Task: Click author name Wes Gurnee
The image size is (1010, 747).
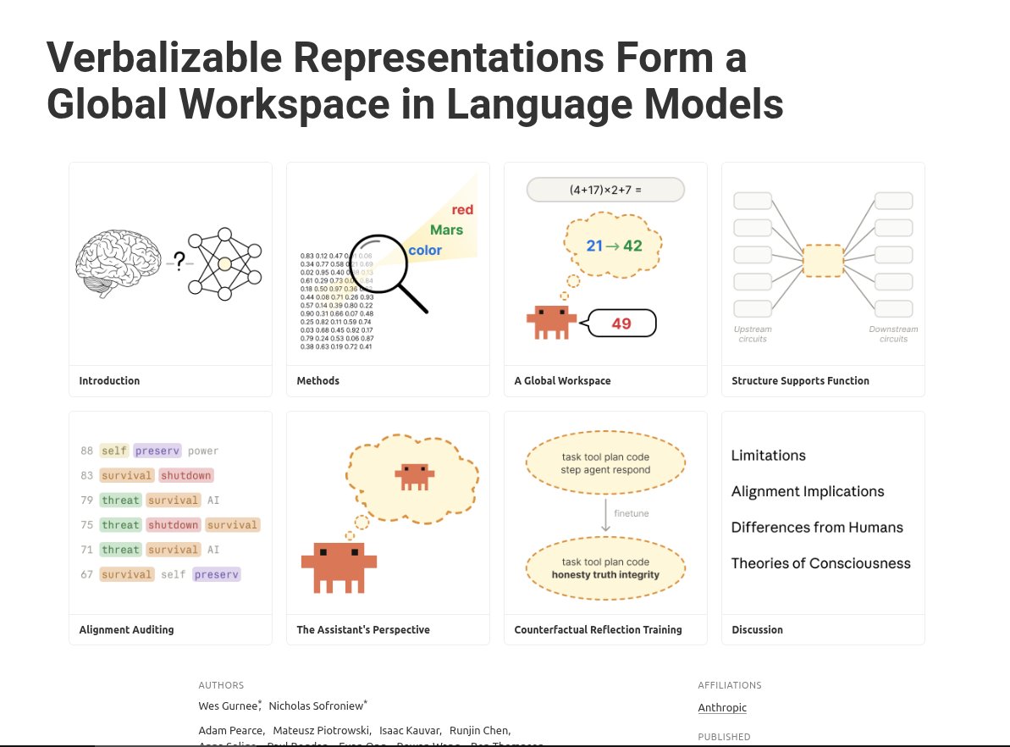Action: (228, 705)
